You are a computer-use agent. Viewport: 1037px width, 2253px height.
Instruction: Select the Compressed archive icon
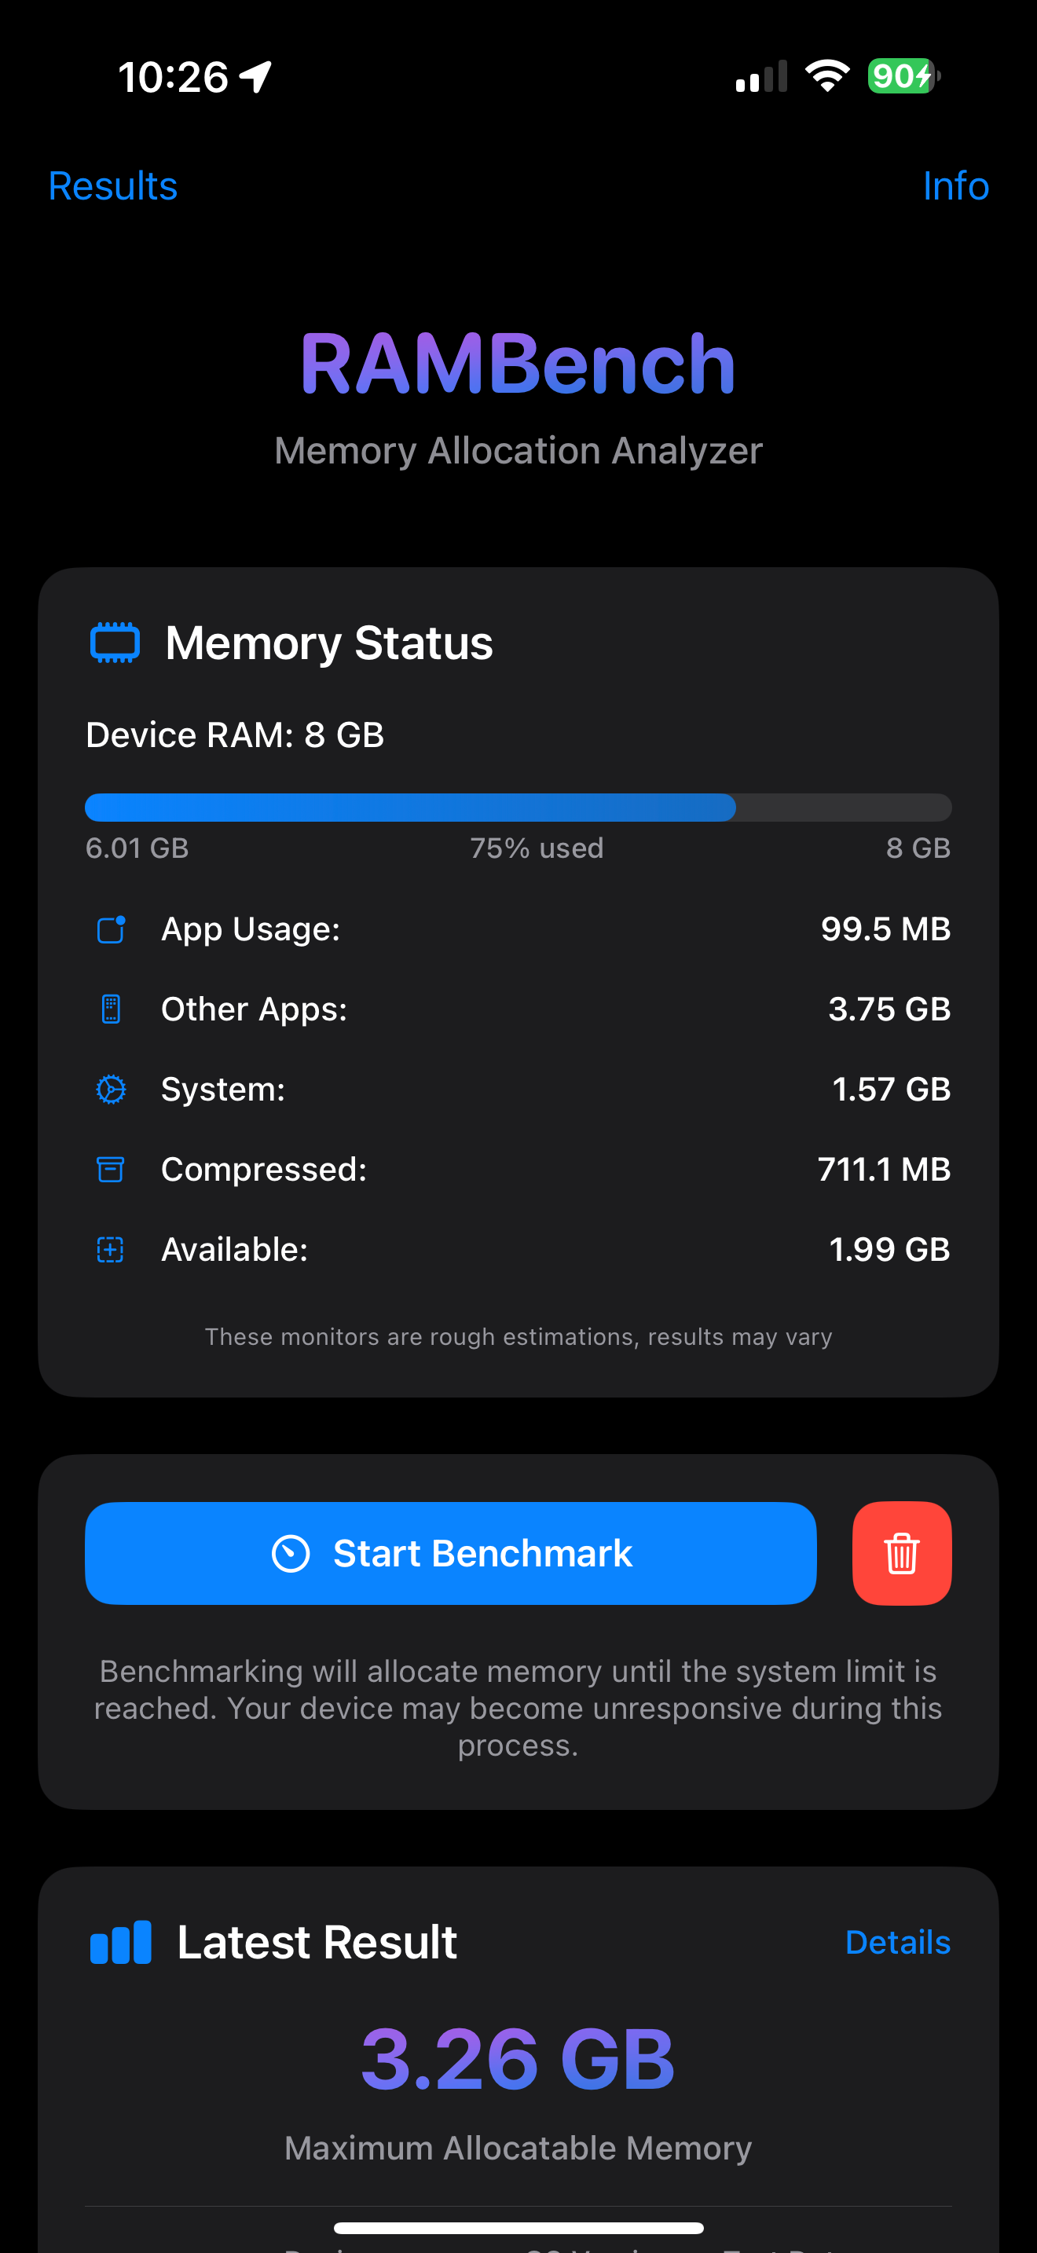click(x=110, y=1168)
